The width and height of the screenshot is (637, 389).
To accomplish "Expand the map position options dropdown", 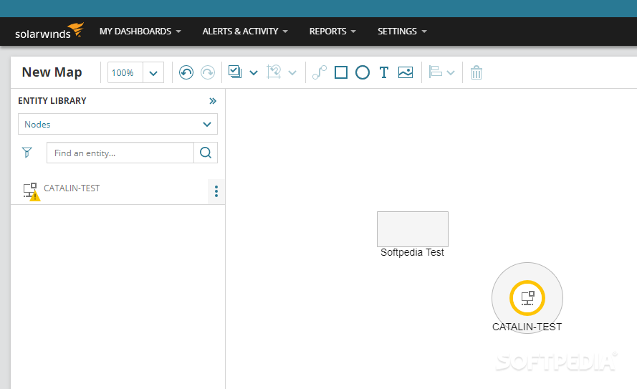I will [292, 73].
